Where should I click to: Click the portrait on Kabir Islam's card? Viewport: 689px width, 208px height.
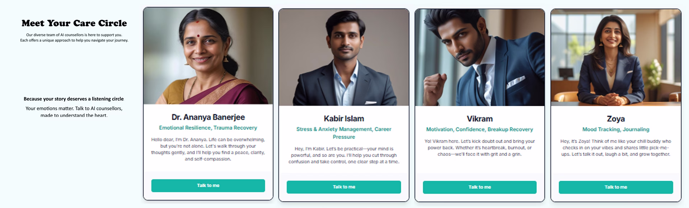(344, 58)
